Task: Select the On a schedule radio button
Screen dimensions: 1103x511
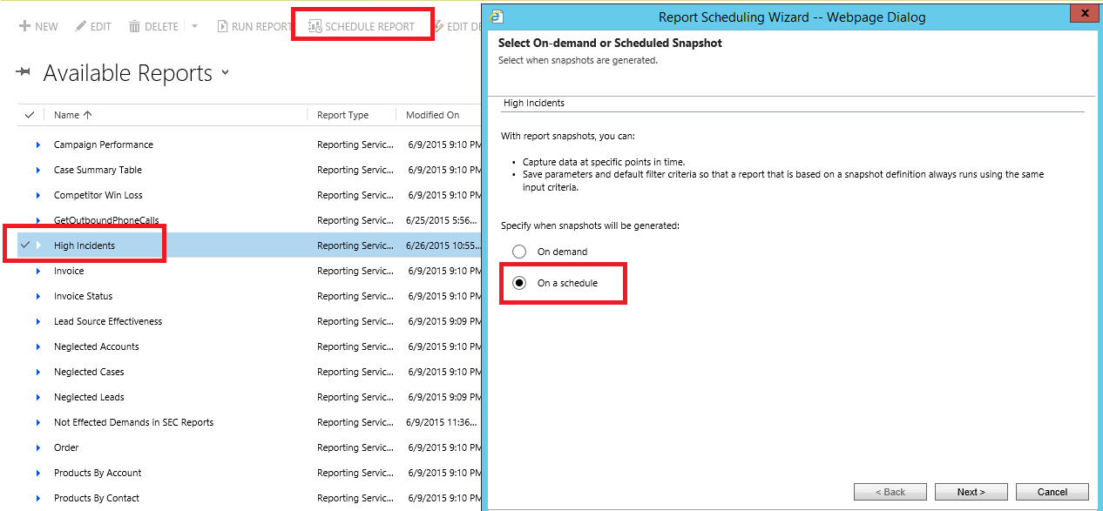Action: coord(519,283)
